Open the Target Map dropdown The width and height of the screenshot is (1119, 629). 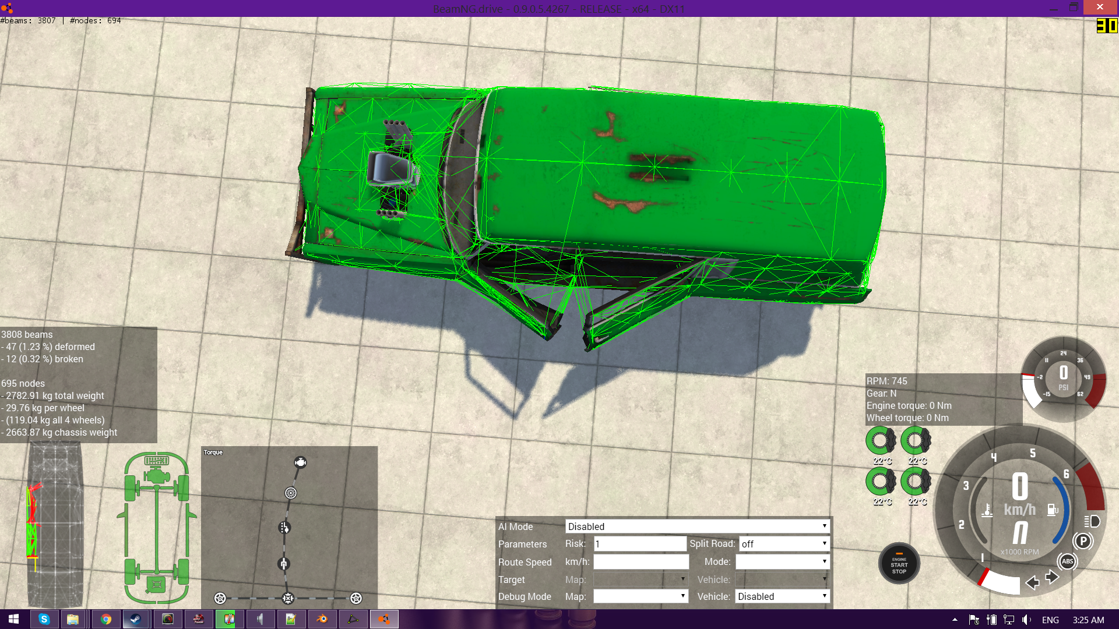641,579
